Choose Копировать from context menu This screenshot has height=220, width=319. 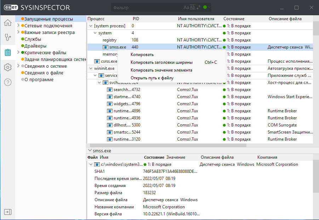[142, 55]
